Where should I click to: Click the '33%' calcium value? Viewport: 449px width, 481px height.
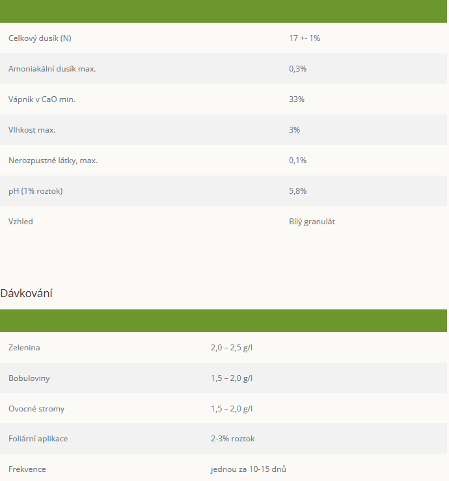(297, 99)
